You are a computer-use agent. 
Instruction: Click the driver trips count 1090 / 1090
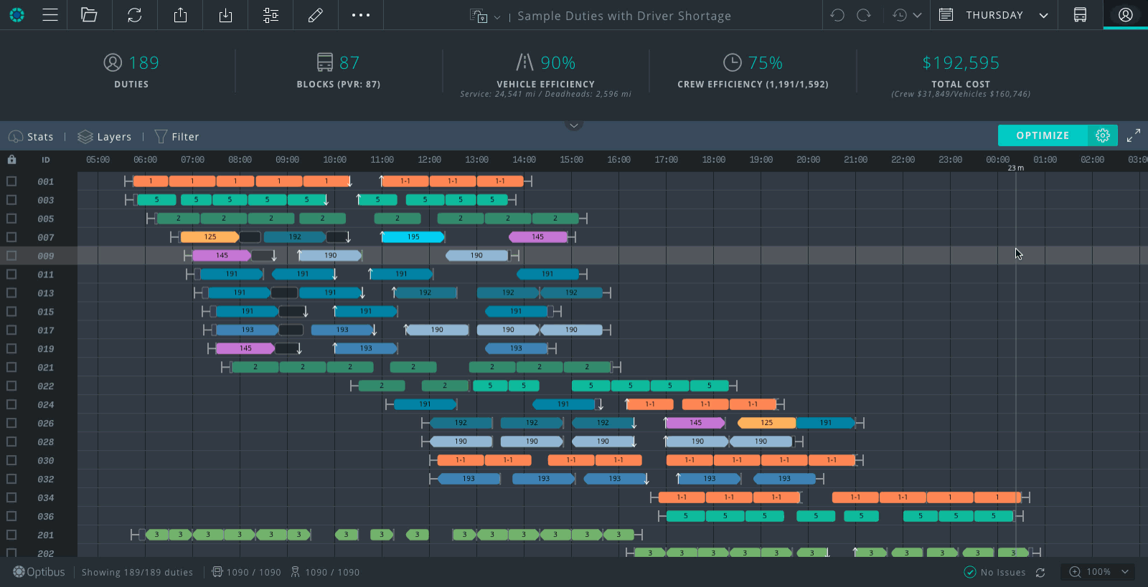325,572
